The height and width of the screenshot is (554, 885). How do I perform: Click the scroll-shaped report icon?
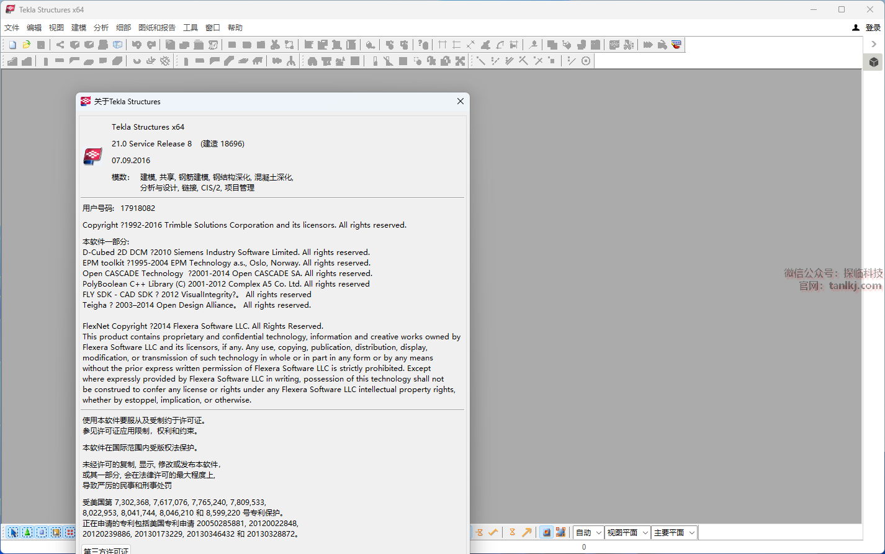tap(213, 45)
